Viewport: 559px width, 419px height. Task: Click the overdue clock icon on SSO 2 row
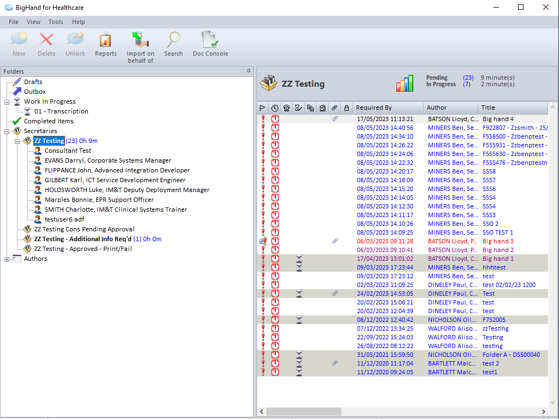275,223
